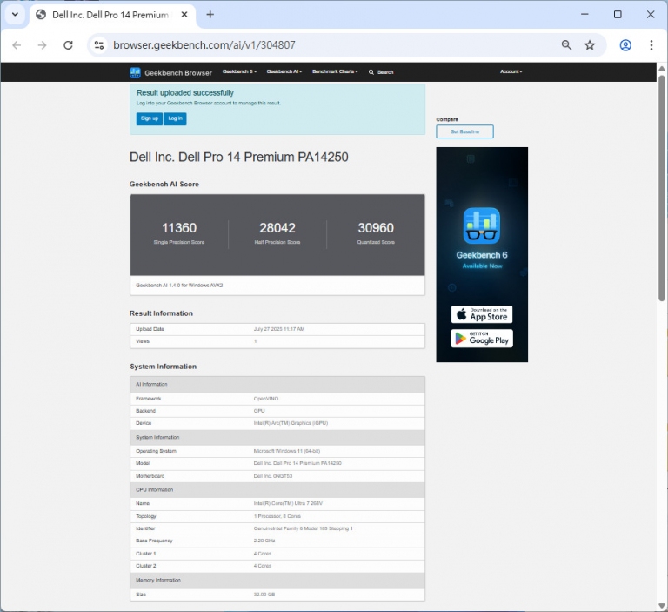The height and width of the screenshot is (612, 668).
Task: Click the 30960 Quantized Score
Action: point(376,228)
